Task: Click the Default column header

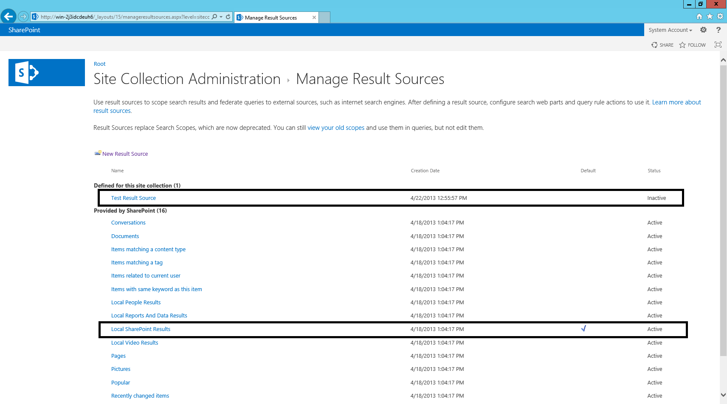Action: pos(588,171)
